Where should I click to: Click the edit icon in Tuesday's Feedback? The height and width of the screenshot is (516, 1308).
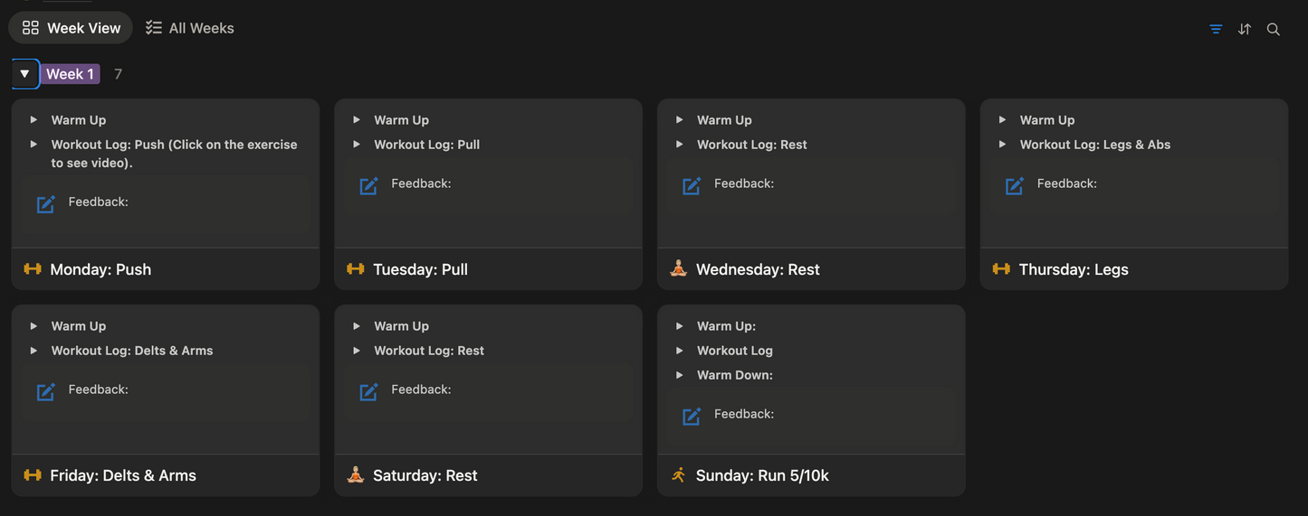[368, 186]
